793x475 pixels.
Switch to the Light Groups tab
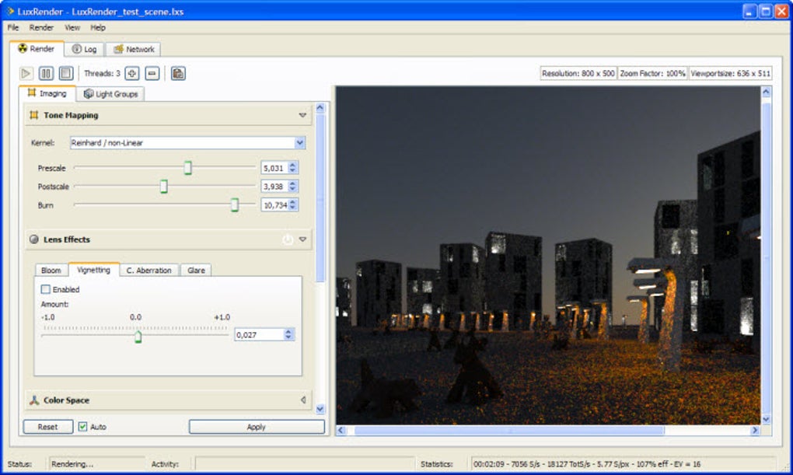(110, 93)
